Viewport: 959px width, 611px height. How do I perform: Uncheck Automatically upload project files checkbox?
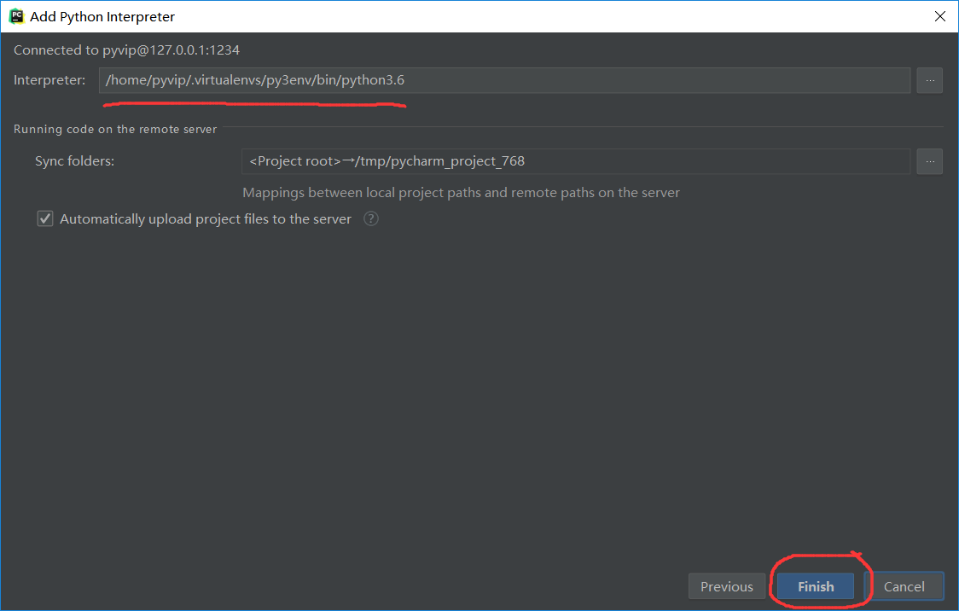(x=45, y=219)
